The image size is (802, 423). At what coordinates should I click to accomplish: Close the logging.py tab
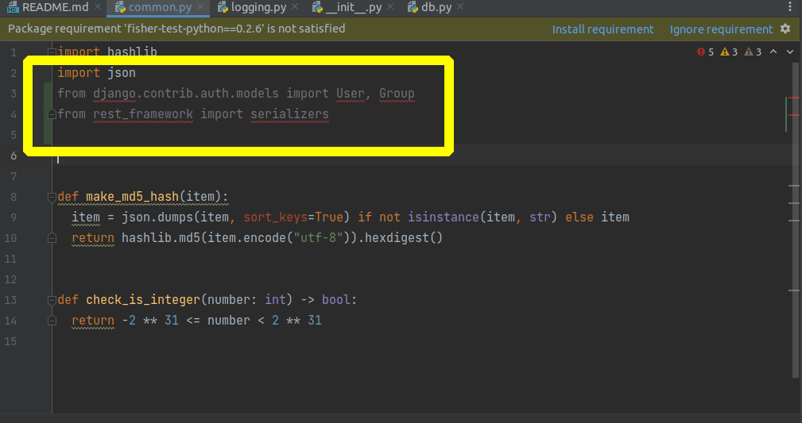point(295,7)
